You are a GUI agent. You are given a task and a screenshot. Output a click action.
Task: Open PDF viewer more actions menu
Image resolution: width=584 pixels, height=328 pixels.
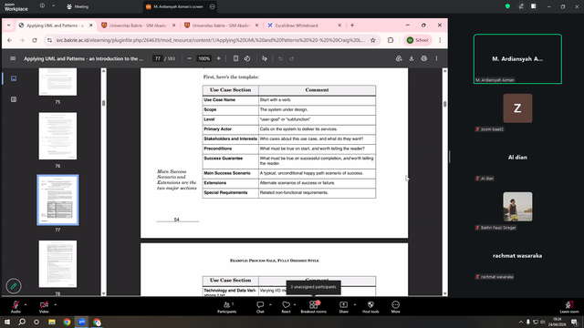[x=436, y=58]
